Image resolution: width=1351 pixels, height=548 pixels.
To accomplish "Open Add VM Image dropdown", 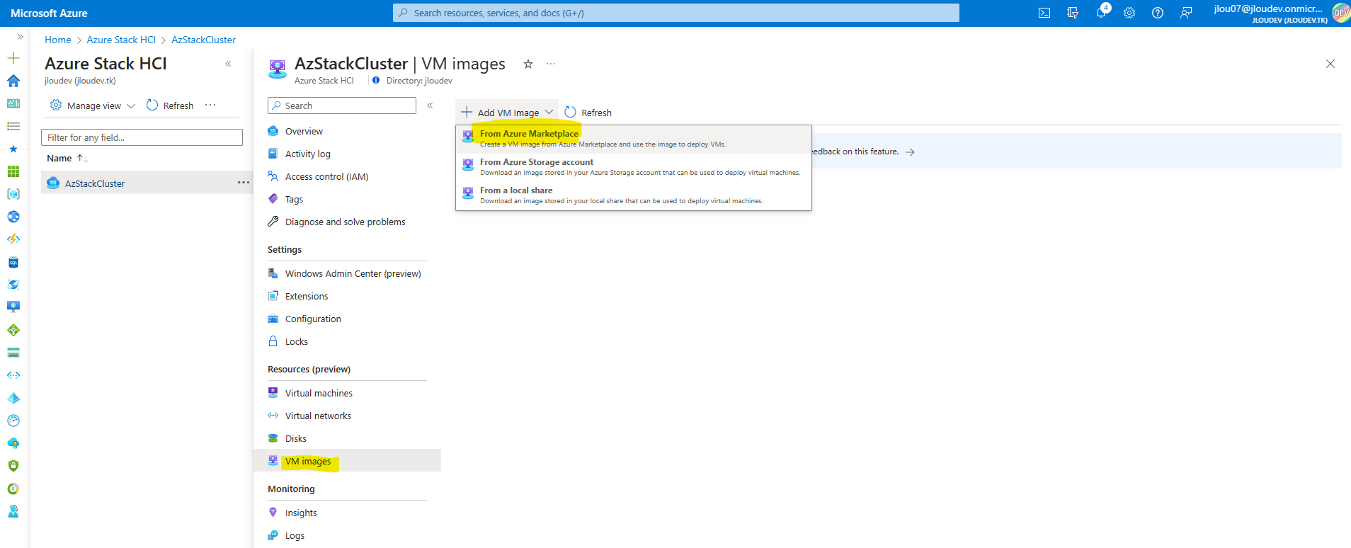I will tap(507, 113).
